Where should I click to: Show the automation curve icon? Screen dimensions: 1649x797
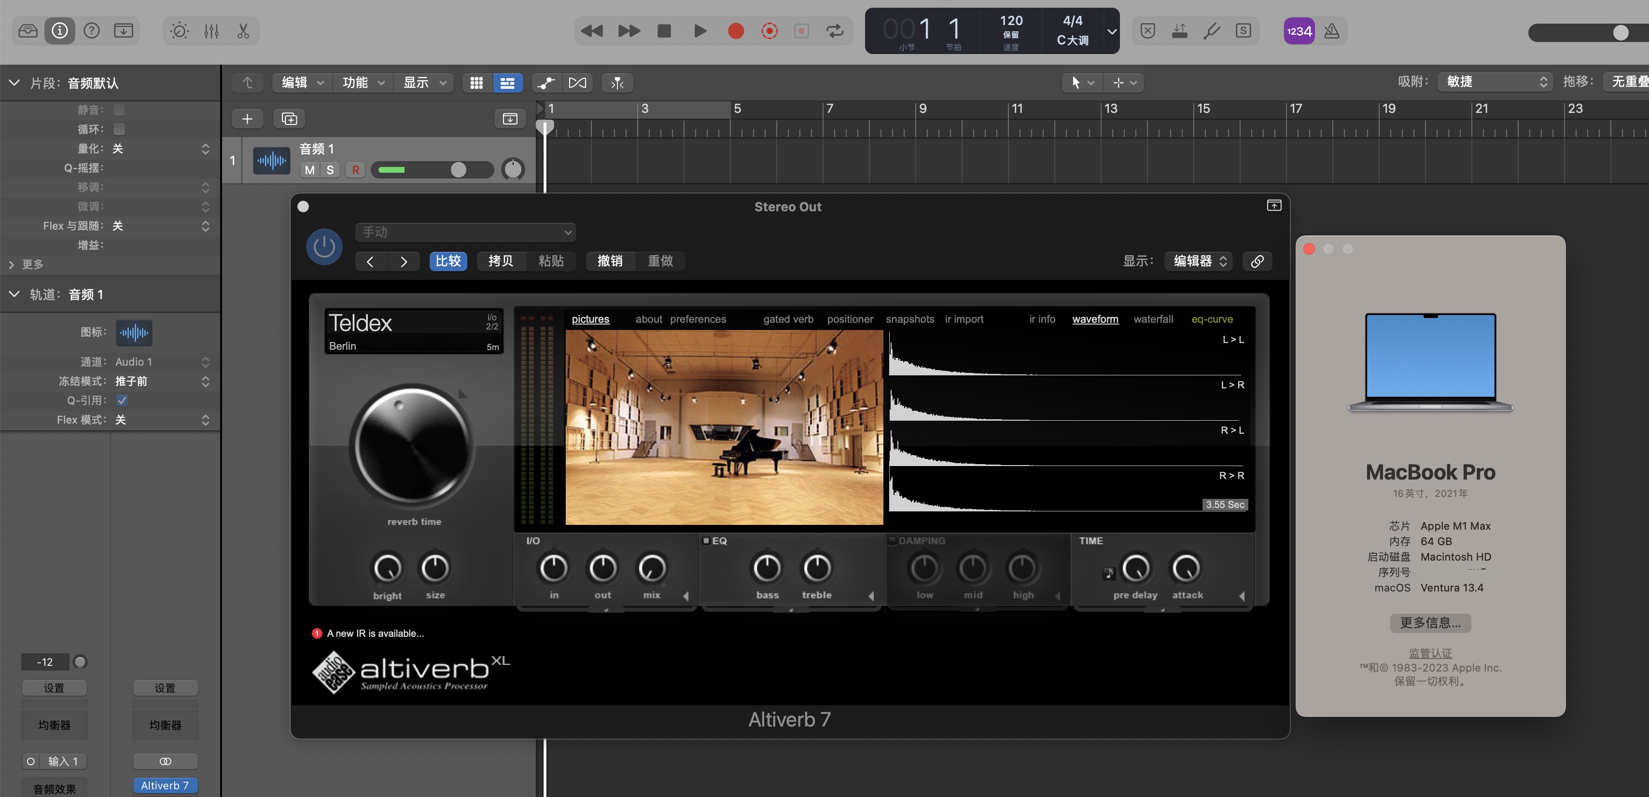tap(546, 82)
